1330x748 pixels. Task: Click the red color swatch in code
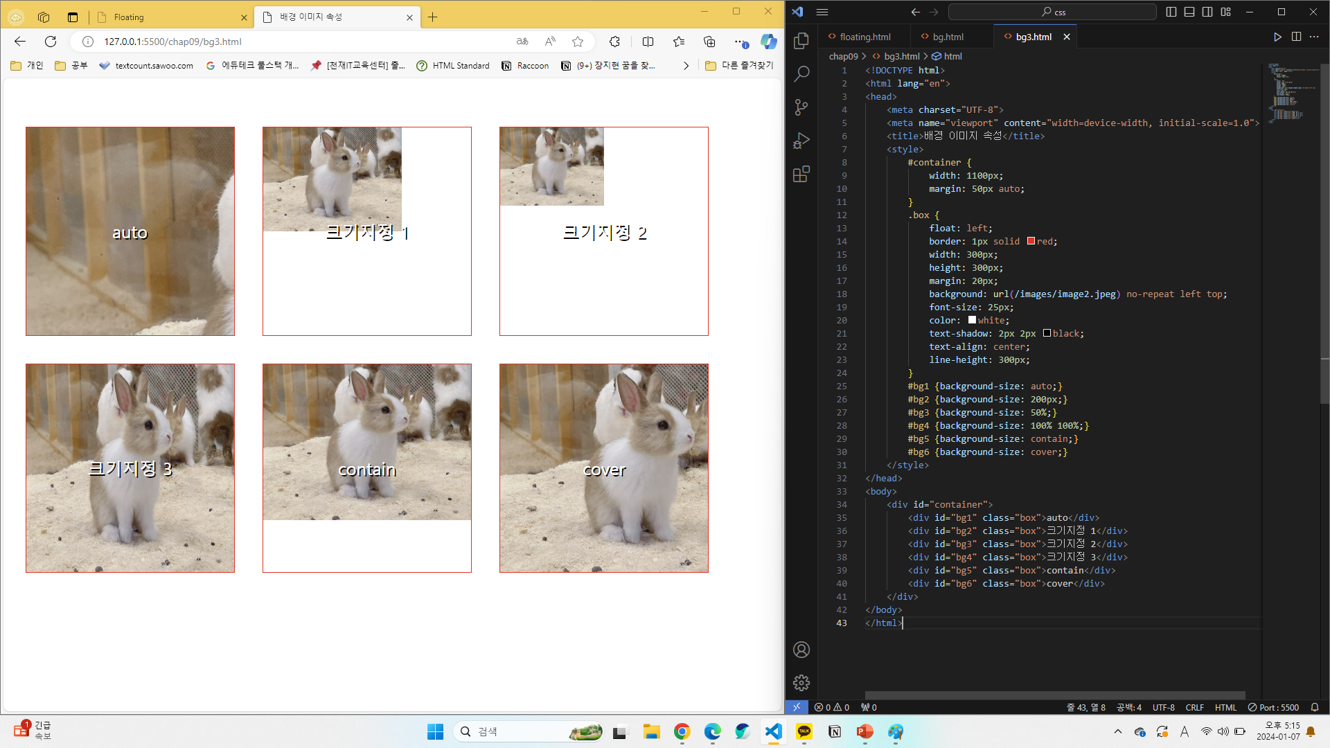pyautogui.click(x=1031, y=241)
